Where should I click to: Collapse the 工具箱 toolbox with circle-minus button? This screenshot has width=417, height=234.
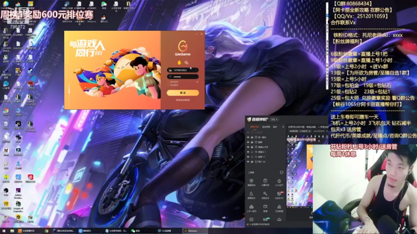click(x=281, y=173)
